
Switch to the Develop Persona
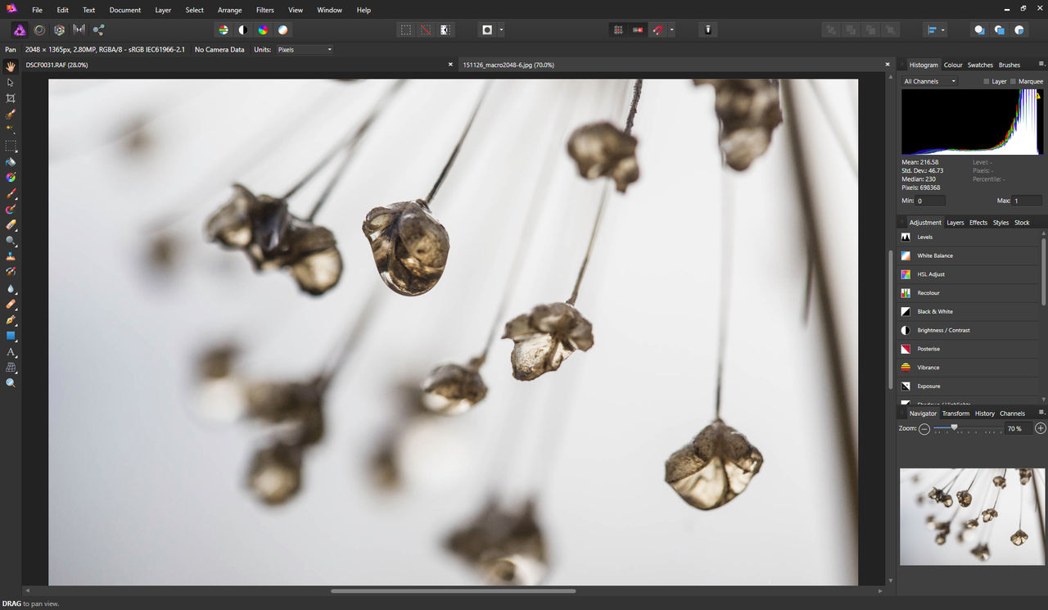tap(59, 29)
